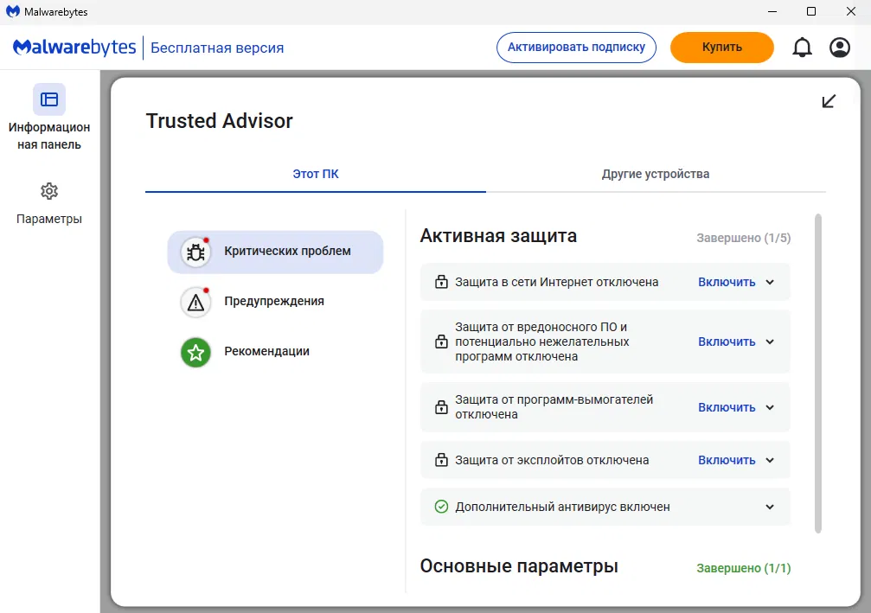Click Дополнительный антивирус включен text
Image resolution: width=871 pixels, height=613 pixels.
coord(562,507)
